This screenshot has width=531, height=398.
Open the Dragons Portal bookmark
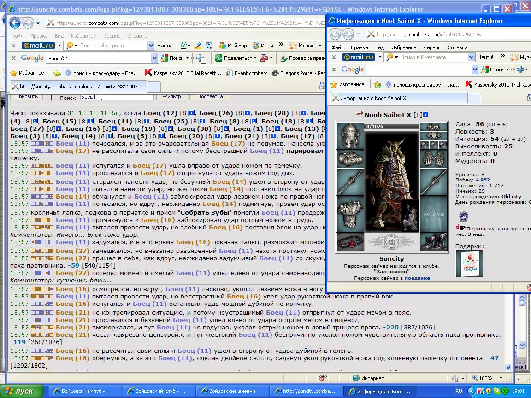click(298, 73)
